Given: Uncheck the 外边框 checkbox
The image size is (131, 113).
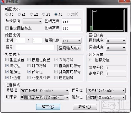Looking at the screenshot, I should (x=7, y=78).
